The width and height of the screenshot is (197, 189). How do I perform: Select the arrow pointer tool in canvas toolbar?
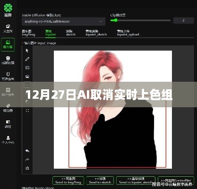point(27,51)
